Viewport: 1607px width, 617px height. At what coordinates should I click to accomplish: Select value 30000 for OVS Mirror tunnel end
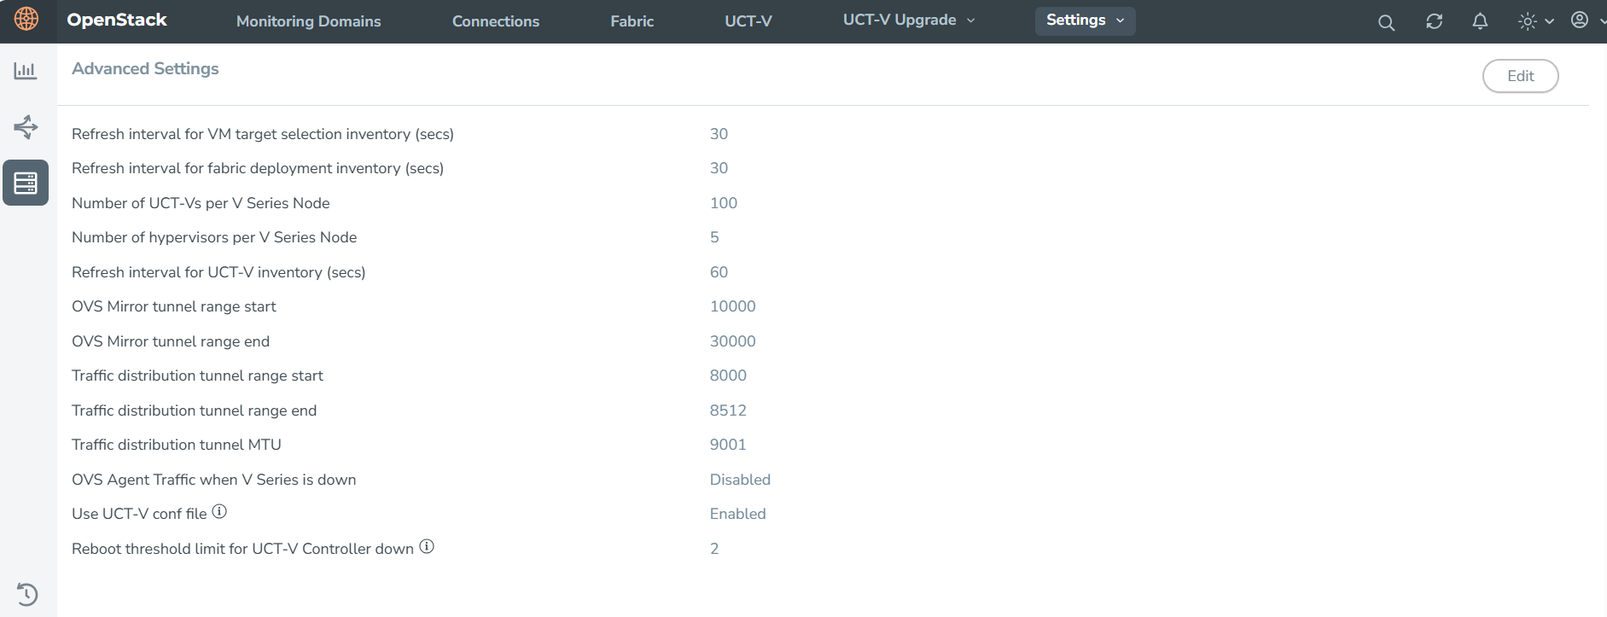coord(733,341)
